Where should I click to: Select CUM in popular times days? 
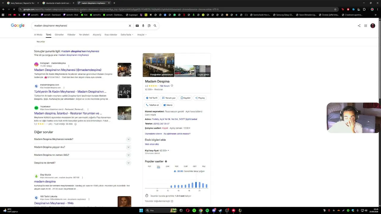click(x=185, y=166)
